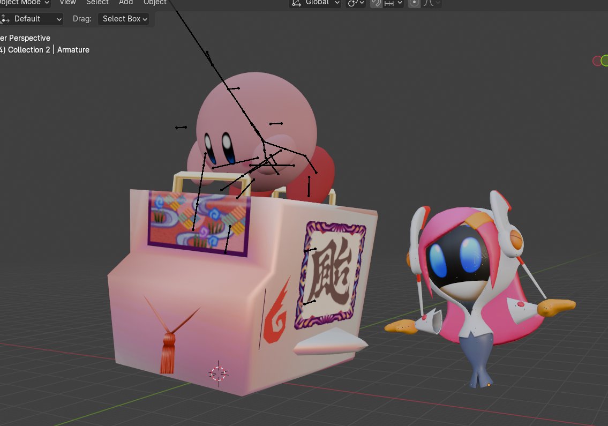Viewport: 608px width, 426px height.
Task: Toggle the proportional editing circle icon
Action: pos(414,3)
